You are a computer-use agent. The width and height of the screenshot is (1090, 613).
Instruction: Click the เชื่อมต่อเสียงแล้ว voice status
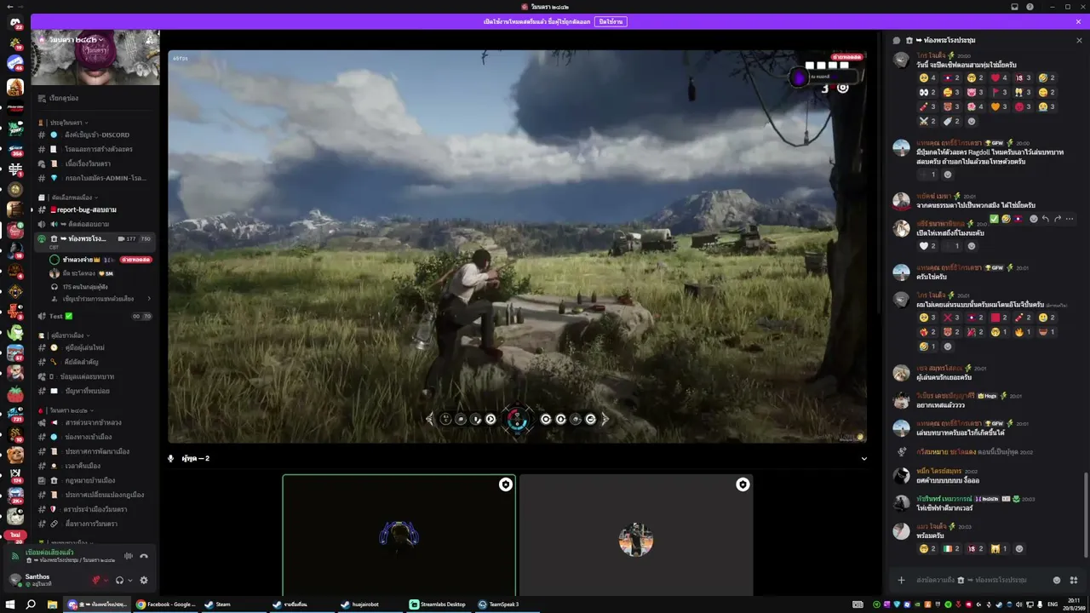tap(49, 553)
